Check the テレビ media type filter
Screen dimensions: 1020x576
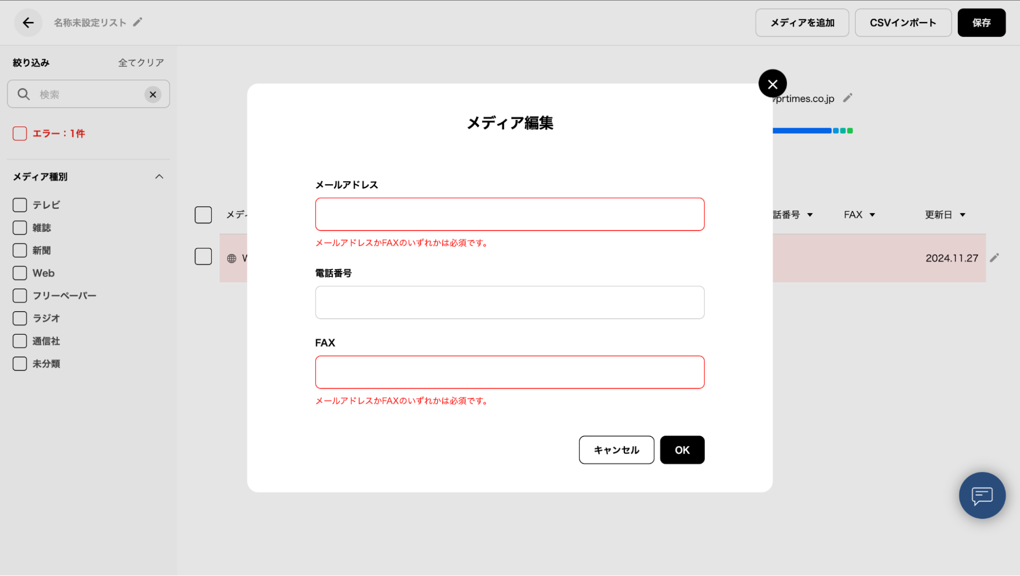(20, 205)
